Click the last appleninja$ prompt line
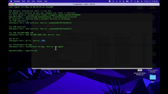Screen dimensions: 168x94 coord(23,51)
